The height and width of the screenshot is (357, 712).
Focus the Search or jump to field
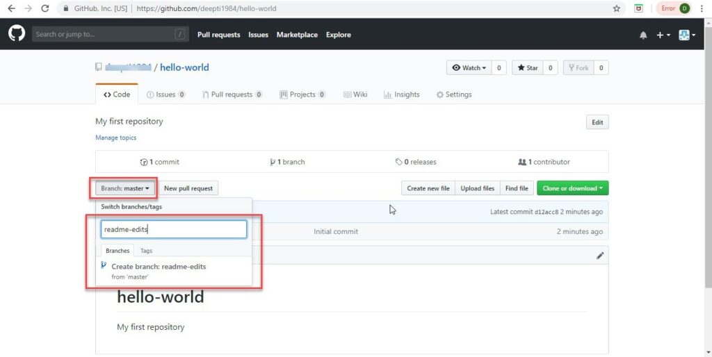point(110,35)
